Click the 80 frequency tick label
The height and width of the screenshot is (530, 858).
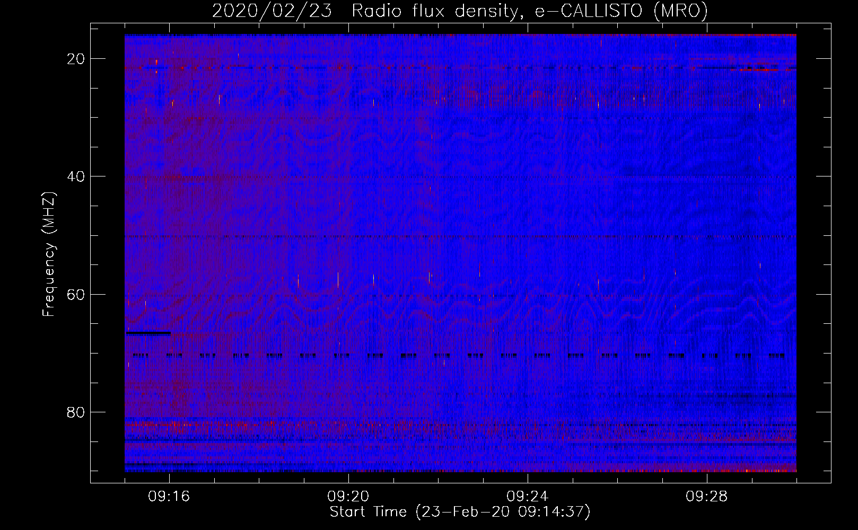(76, 412)
